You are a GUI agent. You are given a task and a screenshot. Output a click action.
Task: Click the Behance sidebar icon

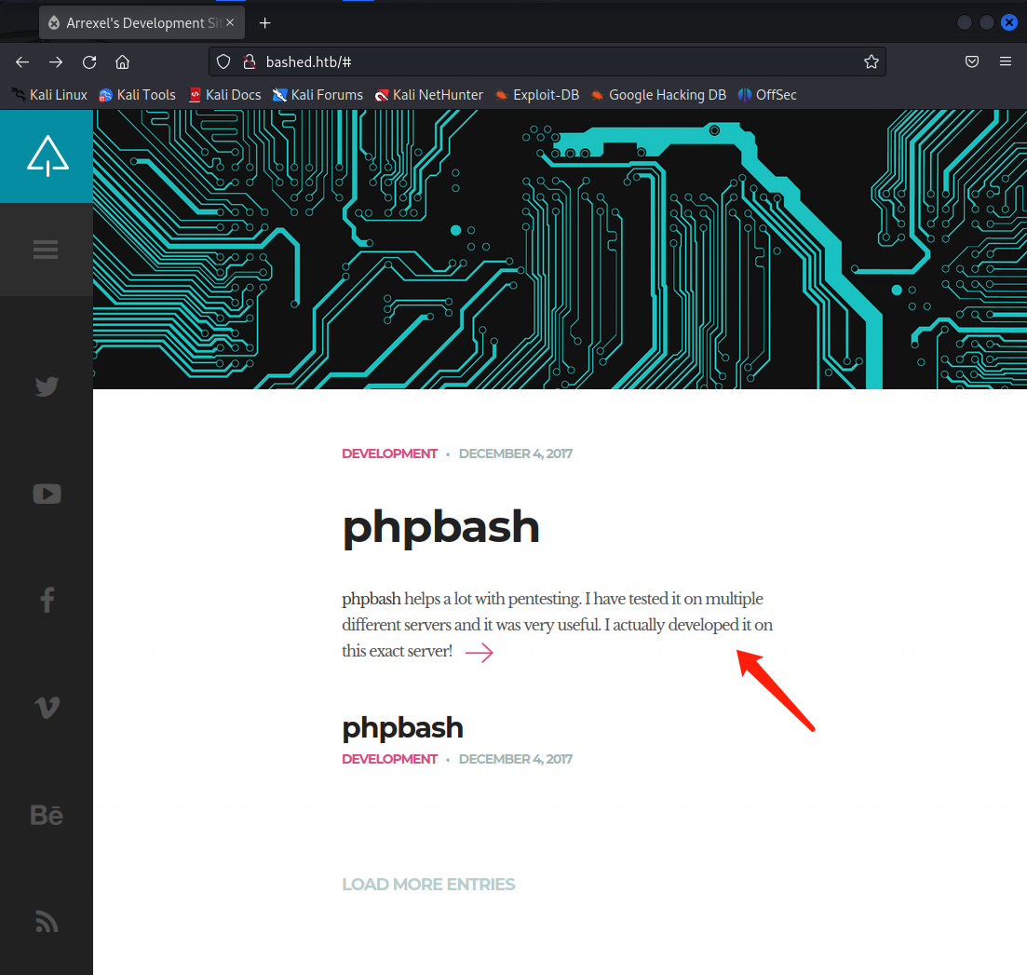coord(47,814)
